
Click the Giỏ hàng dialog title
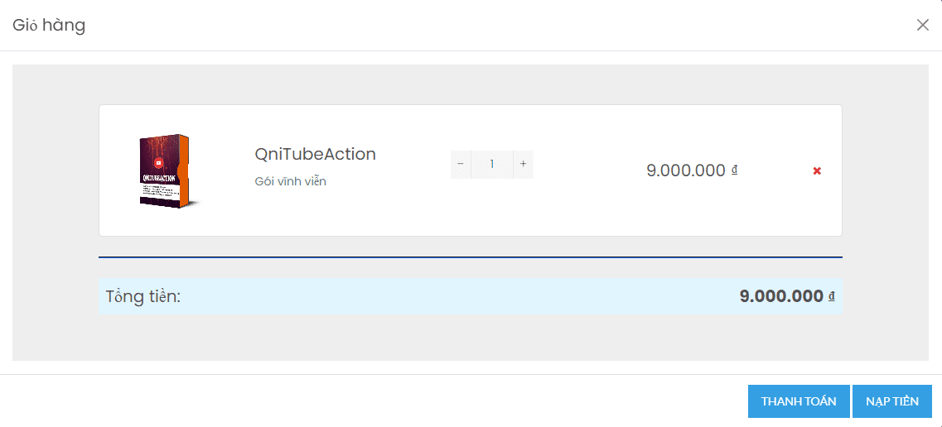coord(49,25)
